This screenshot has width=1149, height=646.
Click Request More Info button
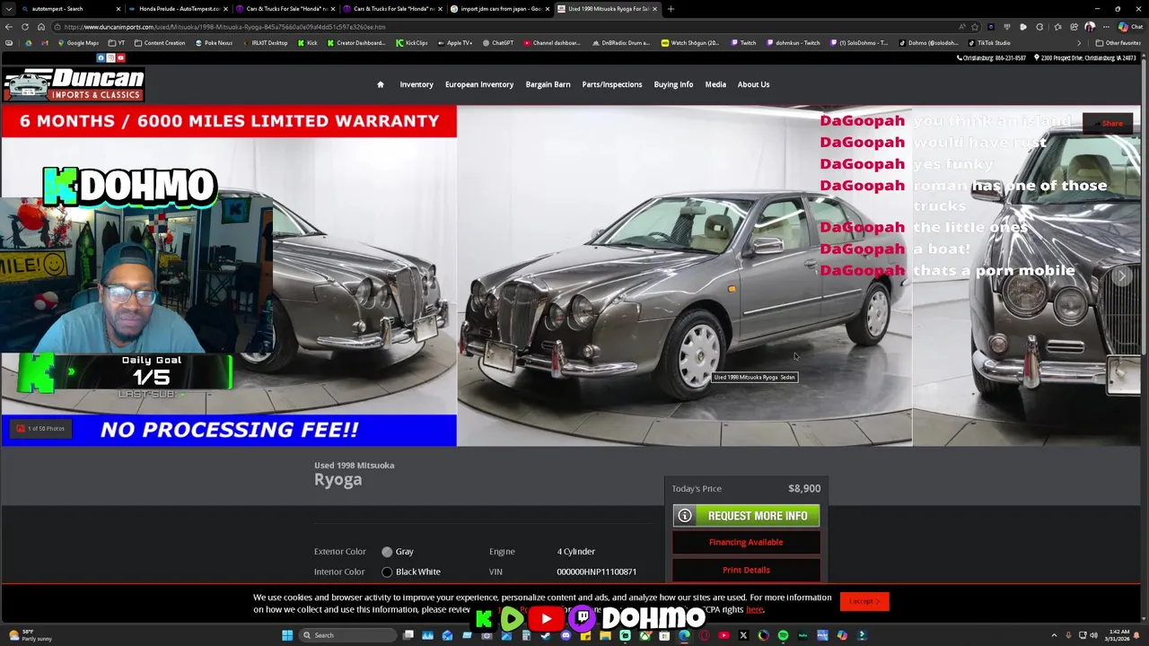point(746,516)
